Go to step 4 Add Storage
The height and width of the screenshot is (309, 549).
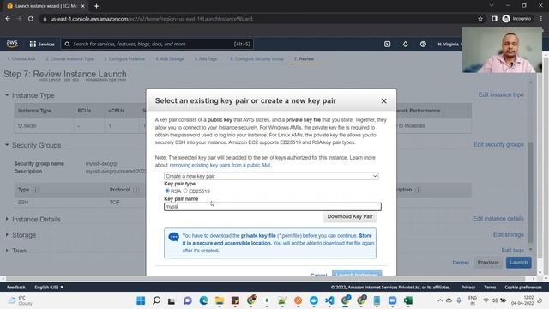tap(170, 59)
